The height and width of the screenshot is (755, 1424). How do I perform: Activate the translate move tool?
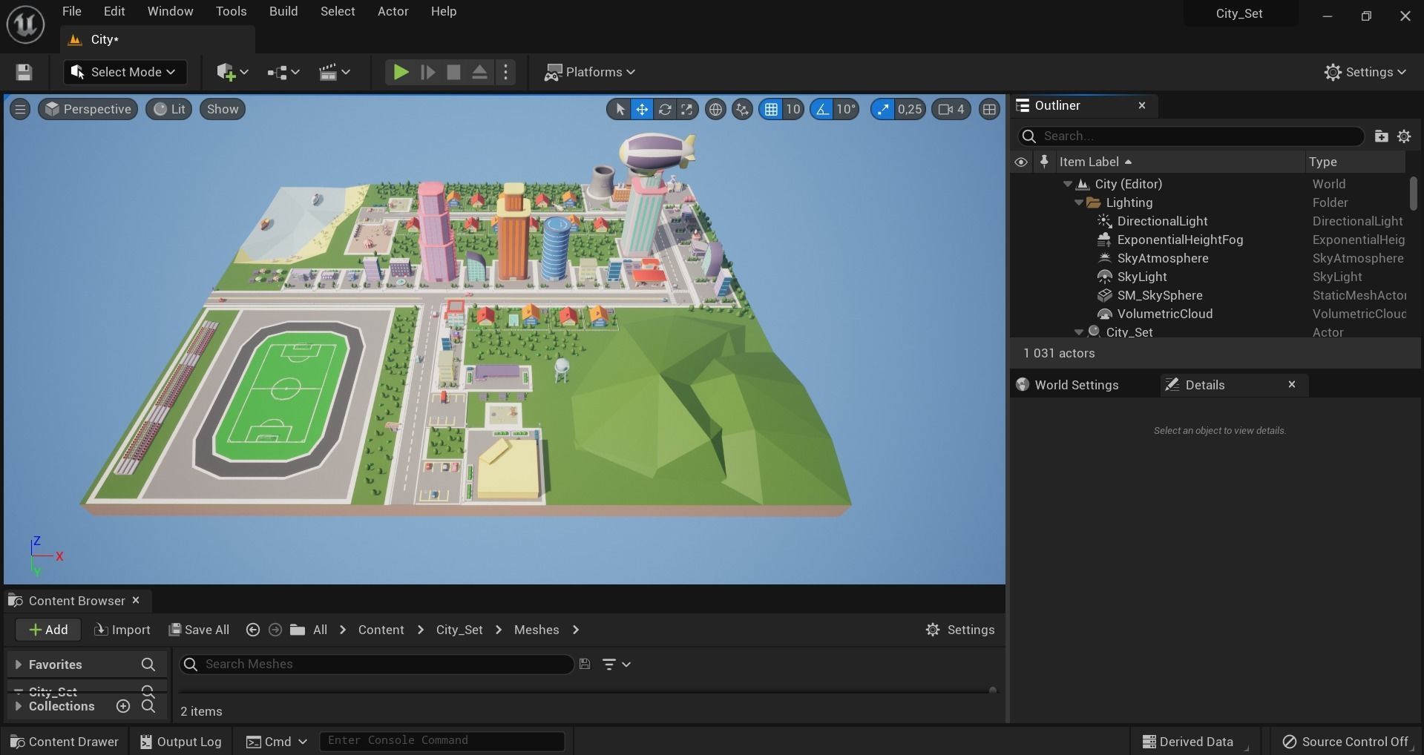point(642,109)
